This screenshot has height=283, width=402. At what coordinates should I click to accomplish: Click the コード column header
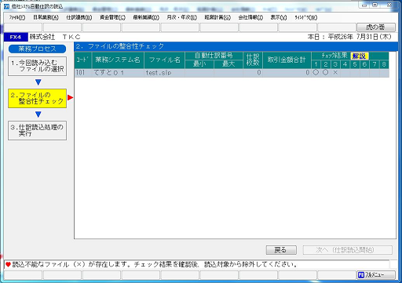[x=83, y=60]
